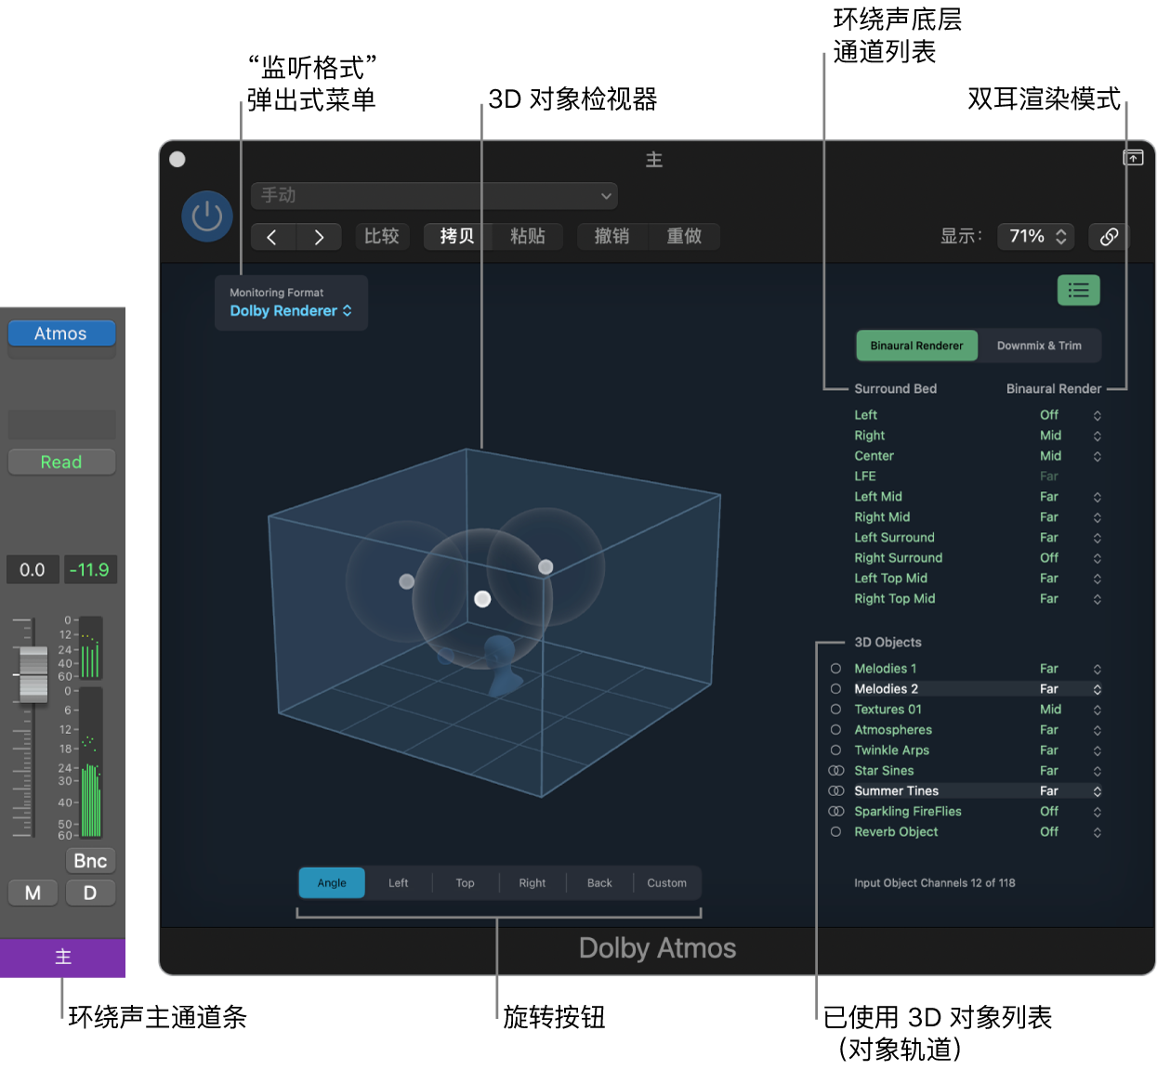The width and height of the screenshot is (1157, 1070).
Task: Toggle the D dim button on channel strip
Action: pyautogui.click(x=90, y=893)
